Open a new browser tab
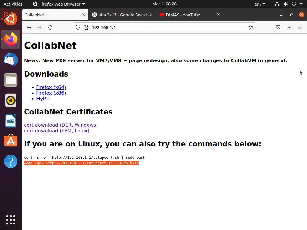Image resolution: width=307 pixels, height=230 pixels. pyautogui.click(x=230, y=15)
